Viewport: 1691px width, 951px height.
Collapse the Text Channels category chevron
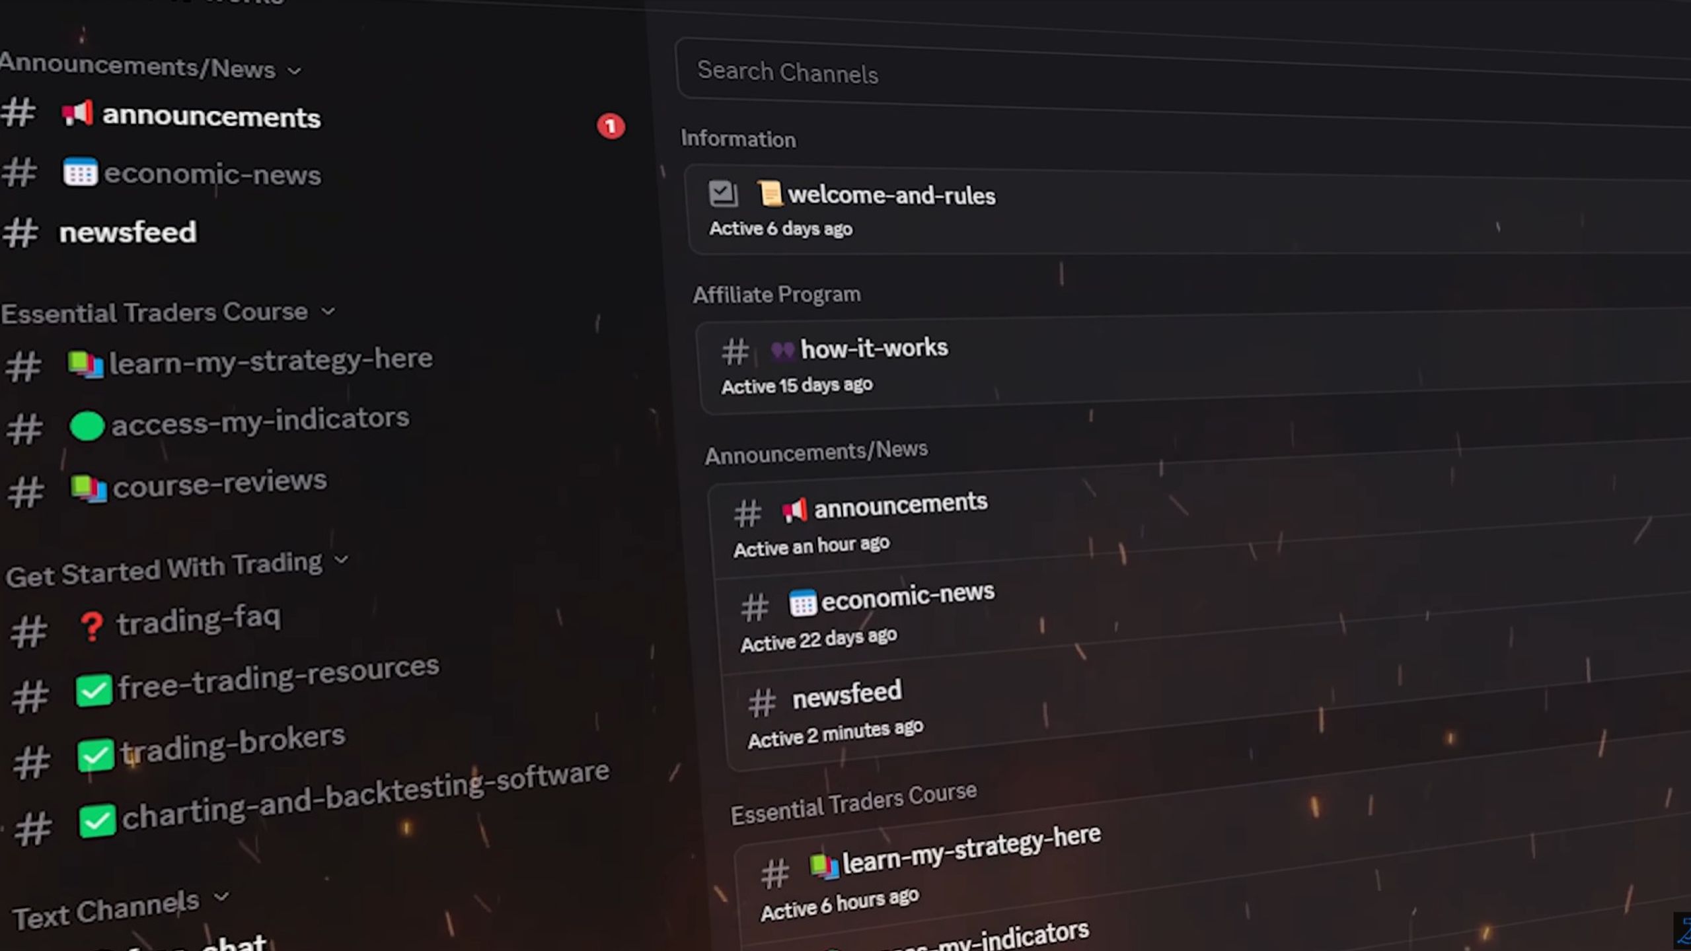coord(221,896)
